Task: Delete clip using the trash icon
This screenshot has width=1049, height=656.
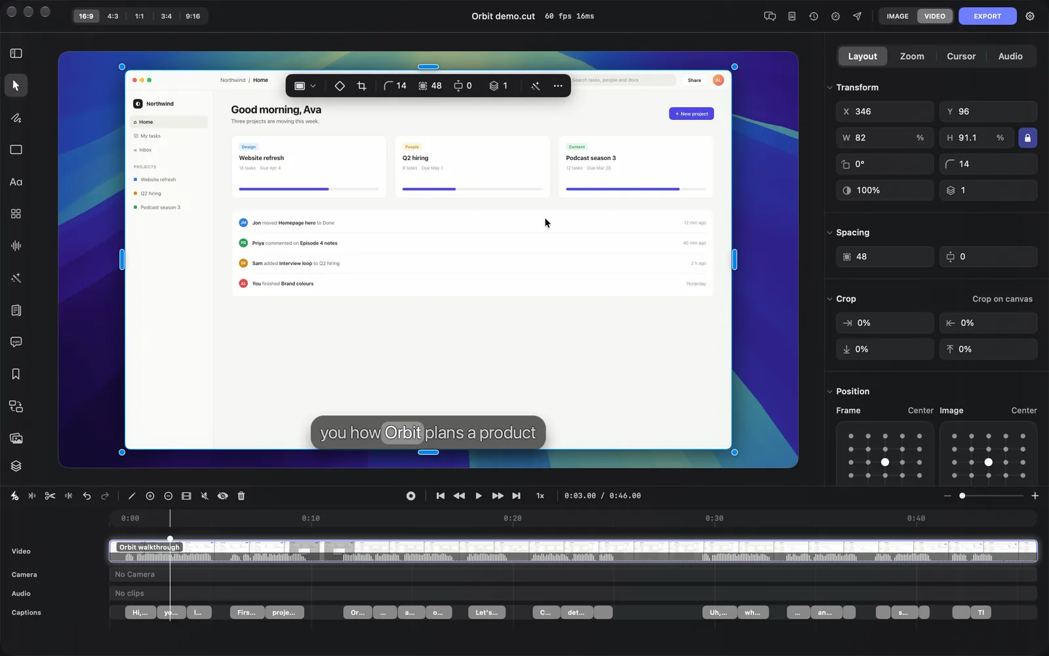Action: coord(241,496)
